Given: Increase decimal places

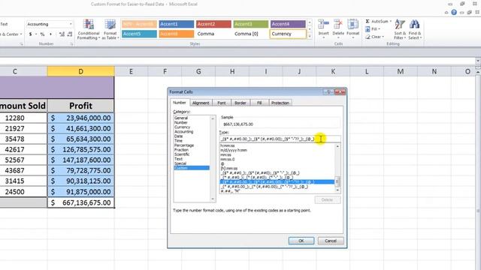Looking at the screenshot, I should pyautogui.click(x=62, y=34).
